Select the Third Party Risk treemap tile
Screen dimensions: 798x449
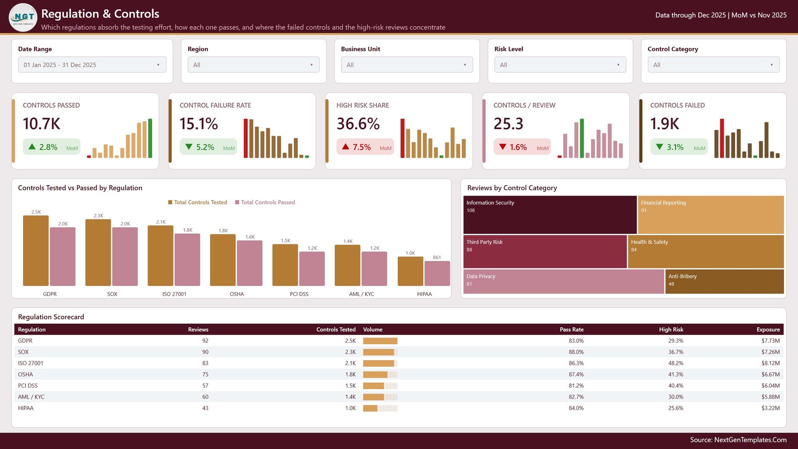pos(545,251)
